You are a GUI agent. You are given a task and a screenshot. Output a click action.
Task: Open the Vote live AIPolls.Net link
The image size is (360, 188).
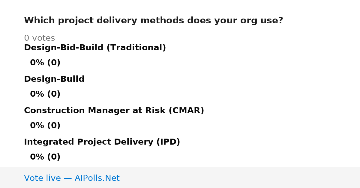click(72, 178)
